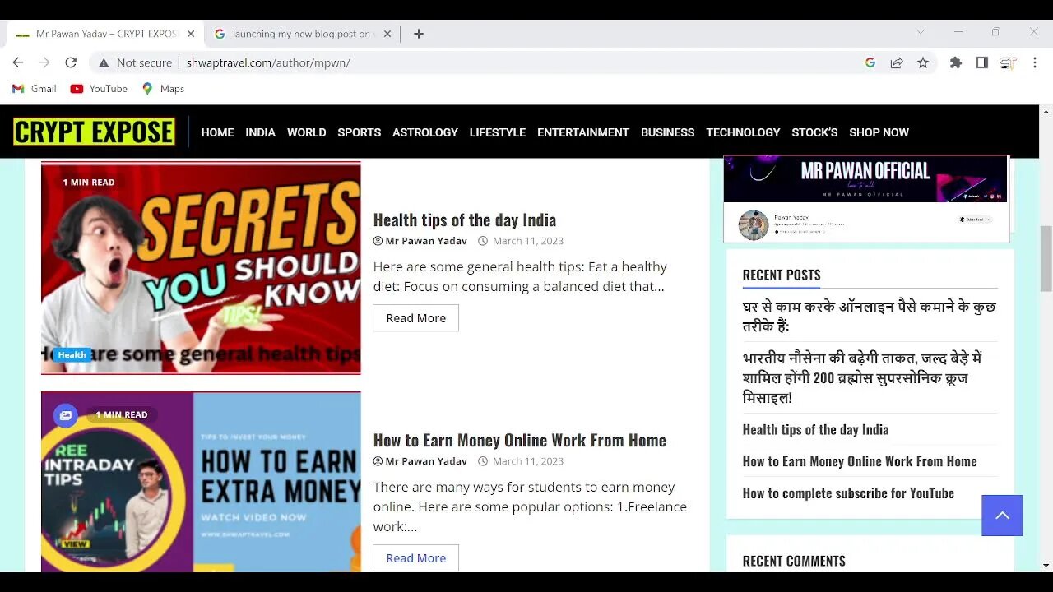
Task: Open BUSINESS in the navigation menu
Action: coord(667,132)
